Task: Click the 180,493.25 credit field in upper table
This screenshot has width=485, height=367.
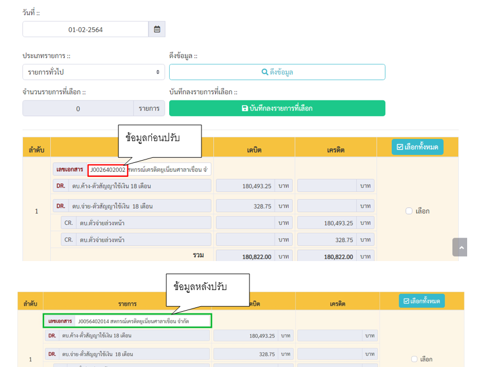Action: coord(327,223)
